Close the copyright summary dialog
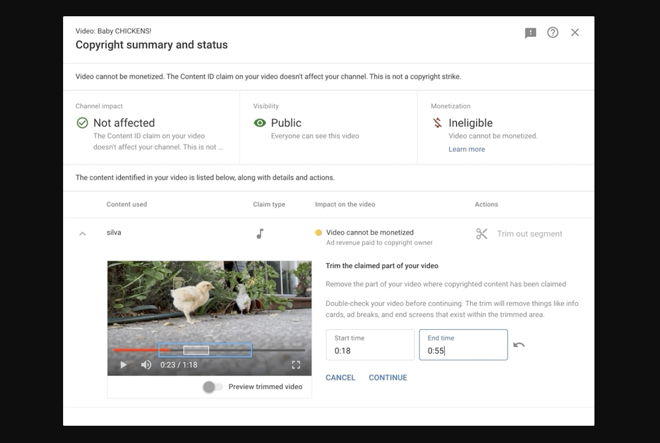The image size is (660, 443). coord(575,33)
